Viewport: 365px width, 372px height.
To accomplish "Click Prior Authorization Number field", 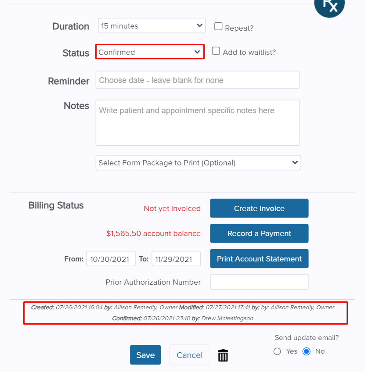I will pyautogui.click(x=259, y=282).
